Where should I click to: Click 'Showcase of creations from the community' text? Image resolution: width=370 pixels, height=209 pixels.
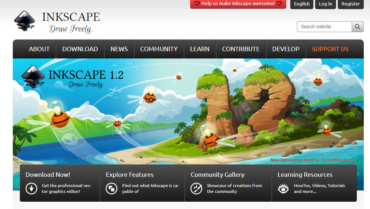pos(234,189)
